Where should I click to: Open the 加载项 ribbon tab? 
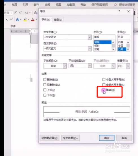tap(71, 5)
